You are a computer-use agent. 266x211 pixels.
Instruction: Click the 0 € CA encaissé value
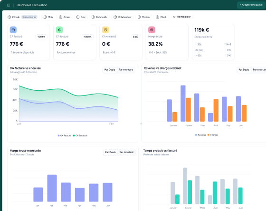(x=106, y=44)
